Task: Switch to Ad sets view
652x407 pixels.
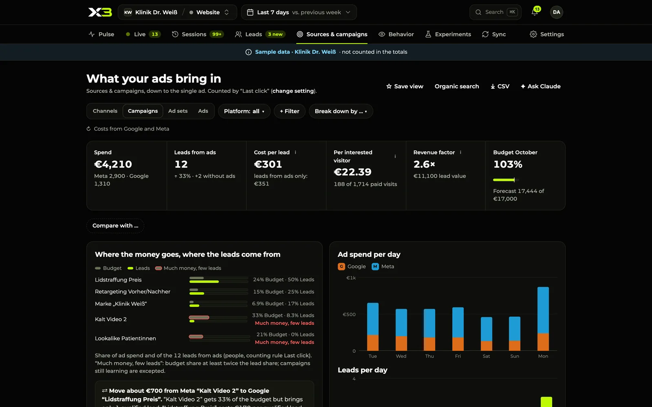Action: (x=178, y=111)
